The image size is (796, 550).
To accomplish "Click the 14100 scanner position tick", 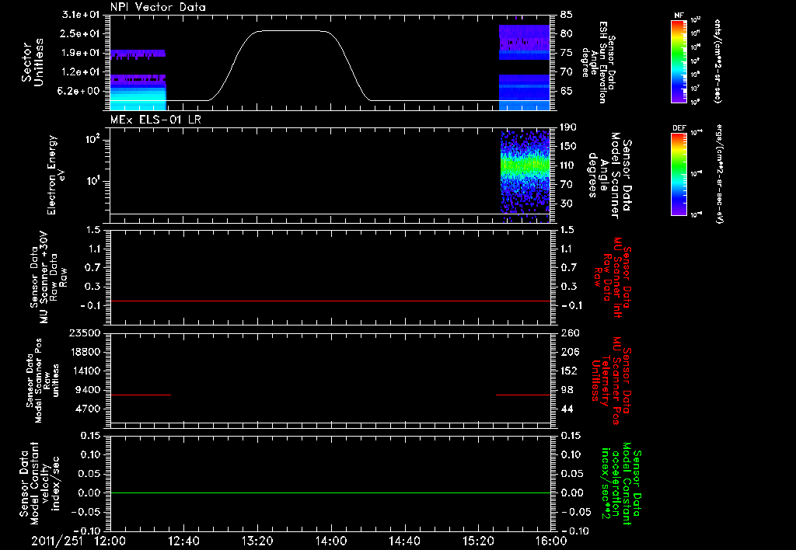I will click(85, 371).
